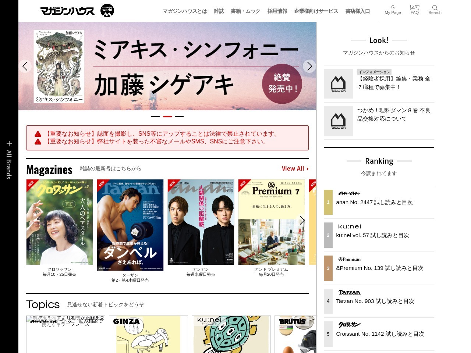
Task: Open the My Page icon
Action: pos(393,10)
